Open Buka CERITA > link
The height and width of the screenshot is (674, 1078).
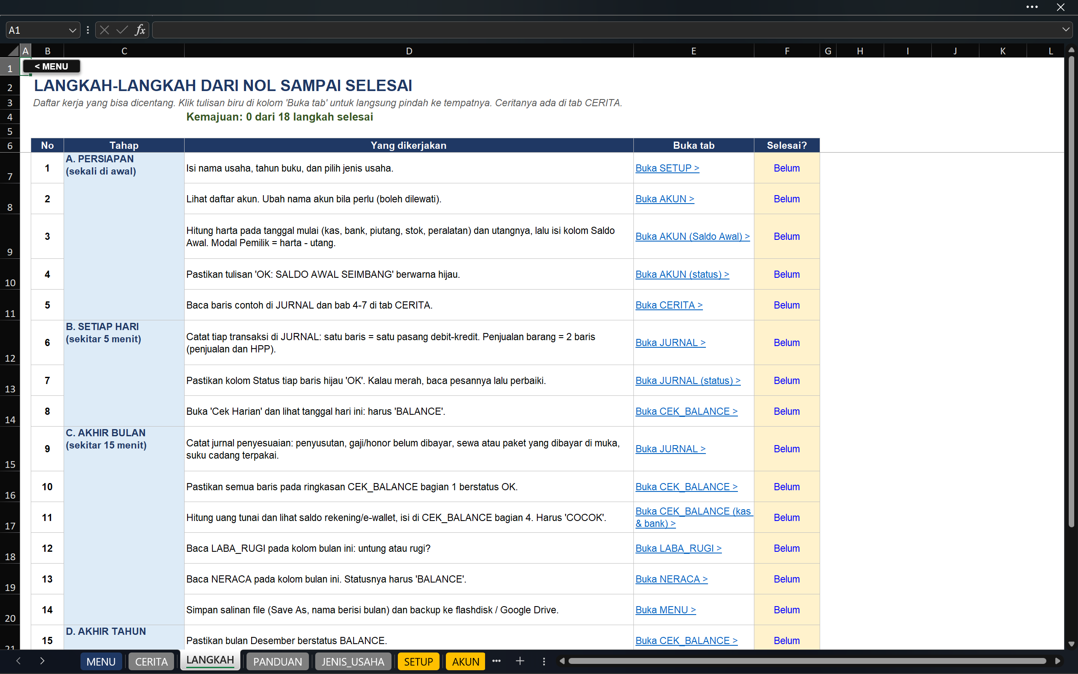669,305
